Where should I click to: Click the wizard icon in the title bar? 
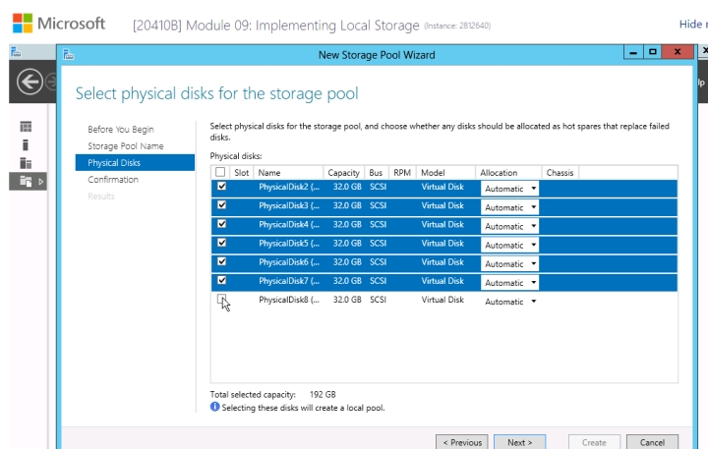coord(69,54)
